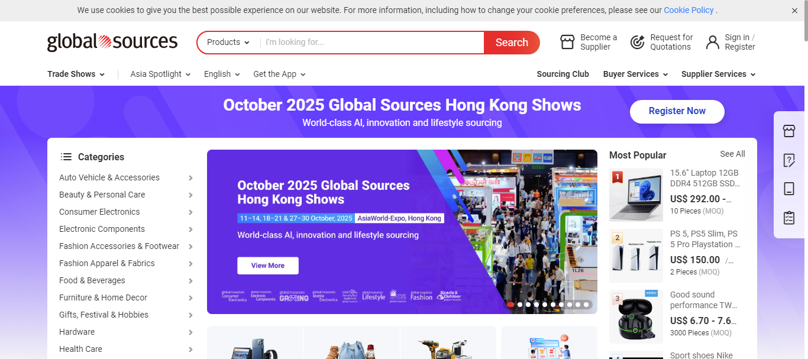Viewport: 808px width, 359px height.
Task: Click the mobile phone icon in floating sidebar
Action: coord(788,189)
